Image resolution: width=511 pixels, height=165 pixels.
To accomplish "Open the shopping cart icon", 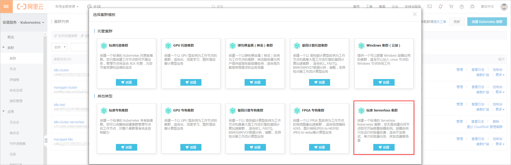I will pos(451,6).
